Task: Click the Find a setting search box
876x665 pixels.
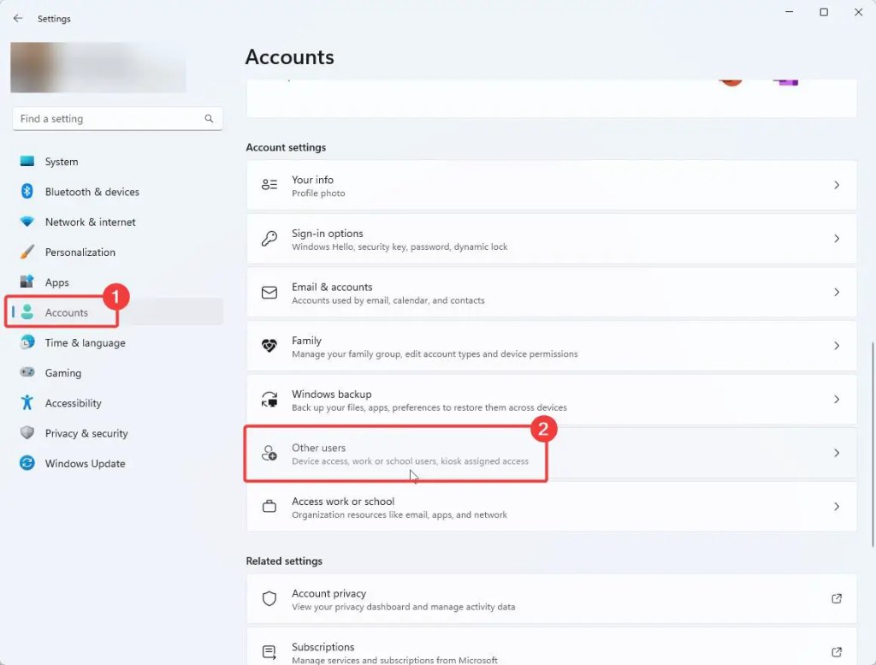Action: point(117,118)
